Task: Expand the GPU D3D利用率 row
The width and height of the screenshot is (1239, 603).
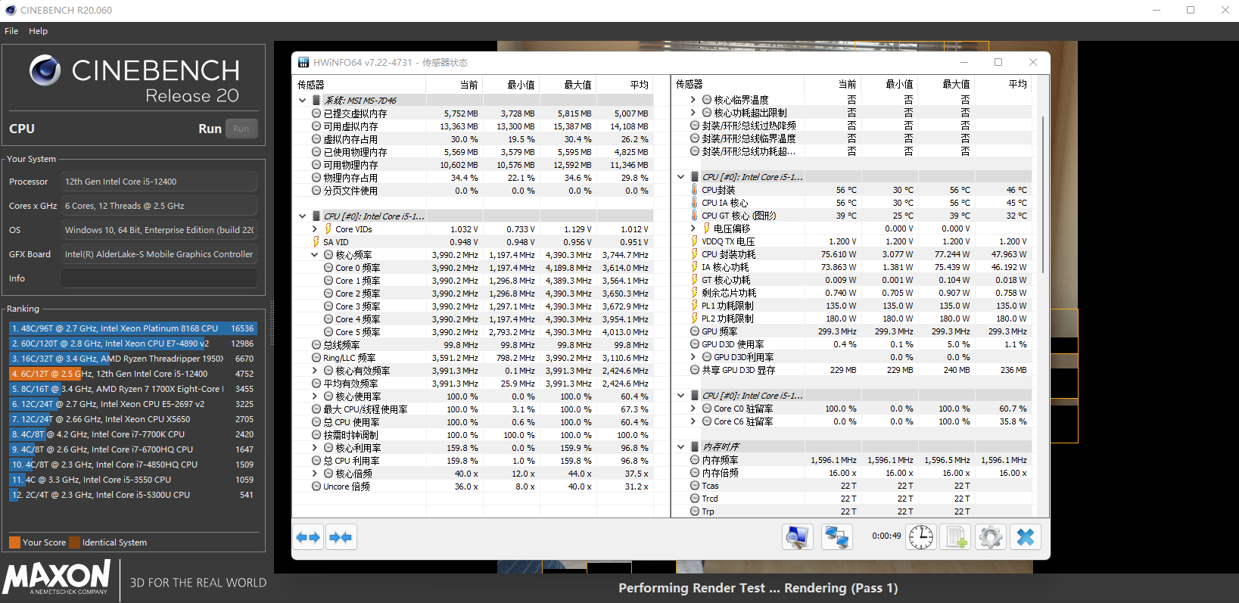Action: point(693,356)
